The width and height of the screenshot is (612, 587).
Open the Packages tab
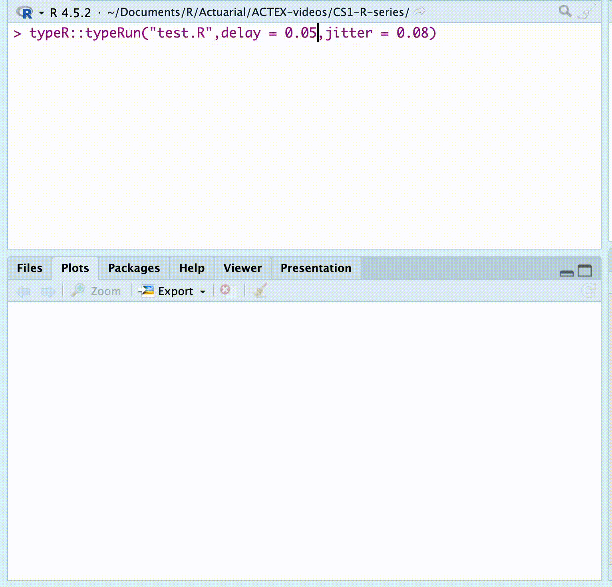tap(134, 268)
